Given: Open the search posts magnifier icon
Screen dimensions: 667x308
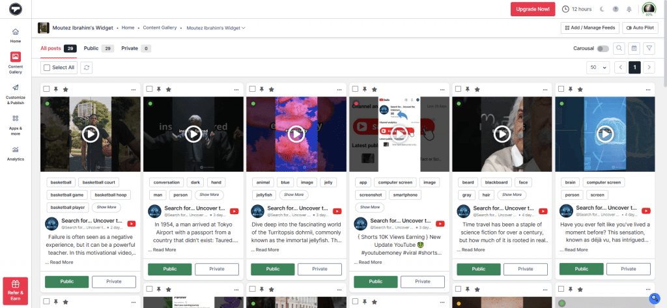Looking at the screenshot, I should (x=618, y=48).
